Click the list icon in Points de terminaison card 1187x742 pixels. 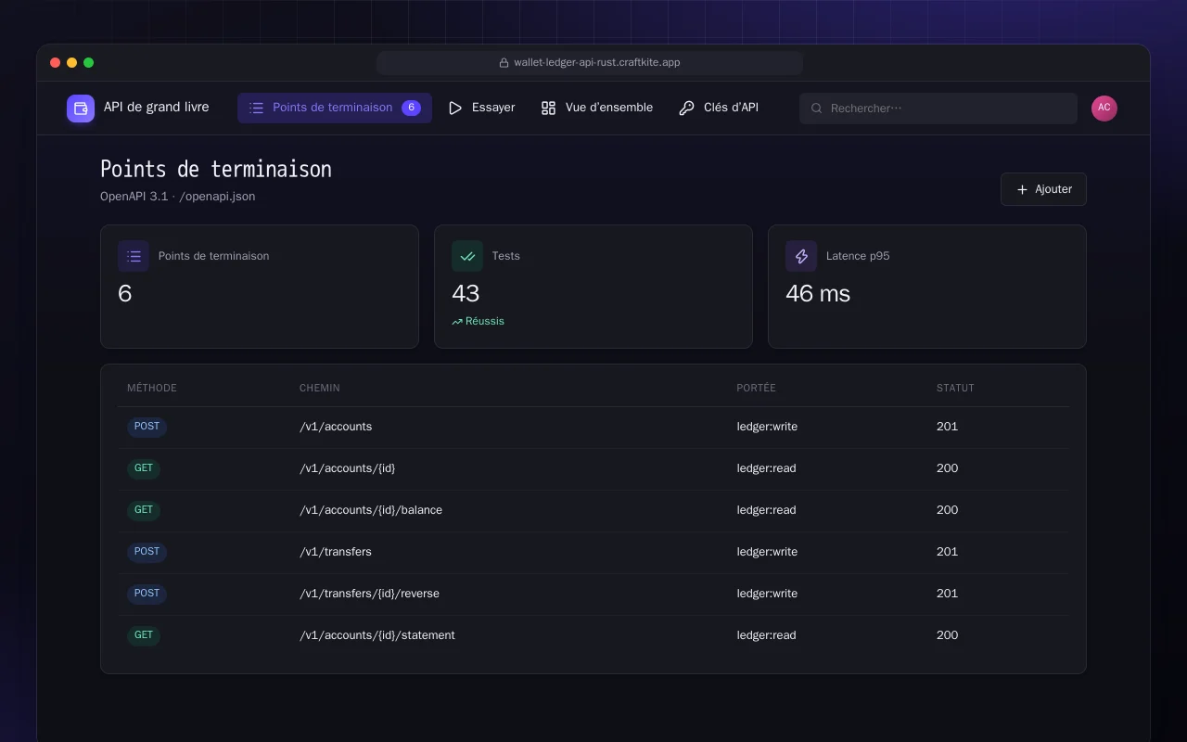click(134, 256)
